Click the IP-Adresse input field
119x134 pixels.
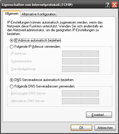click(x=80, y=54)
